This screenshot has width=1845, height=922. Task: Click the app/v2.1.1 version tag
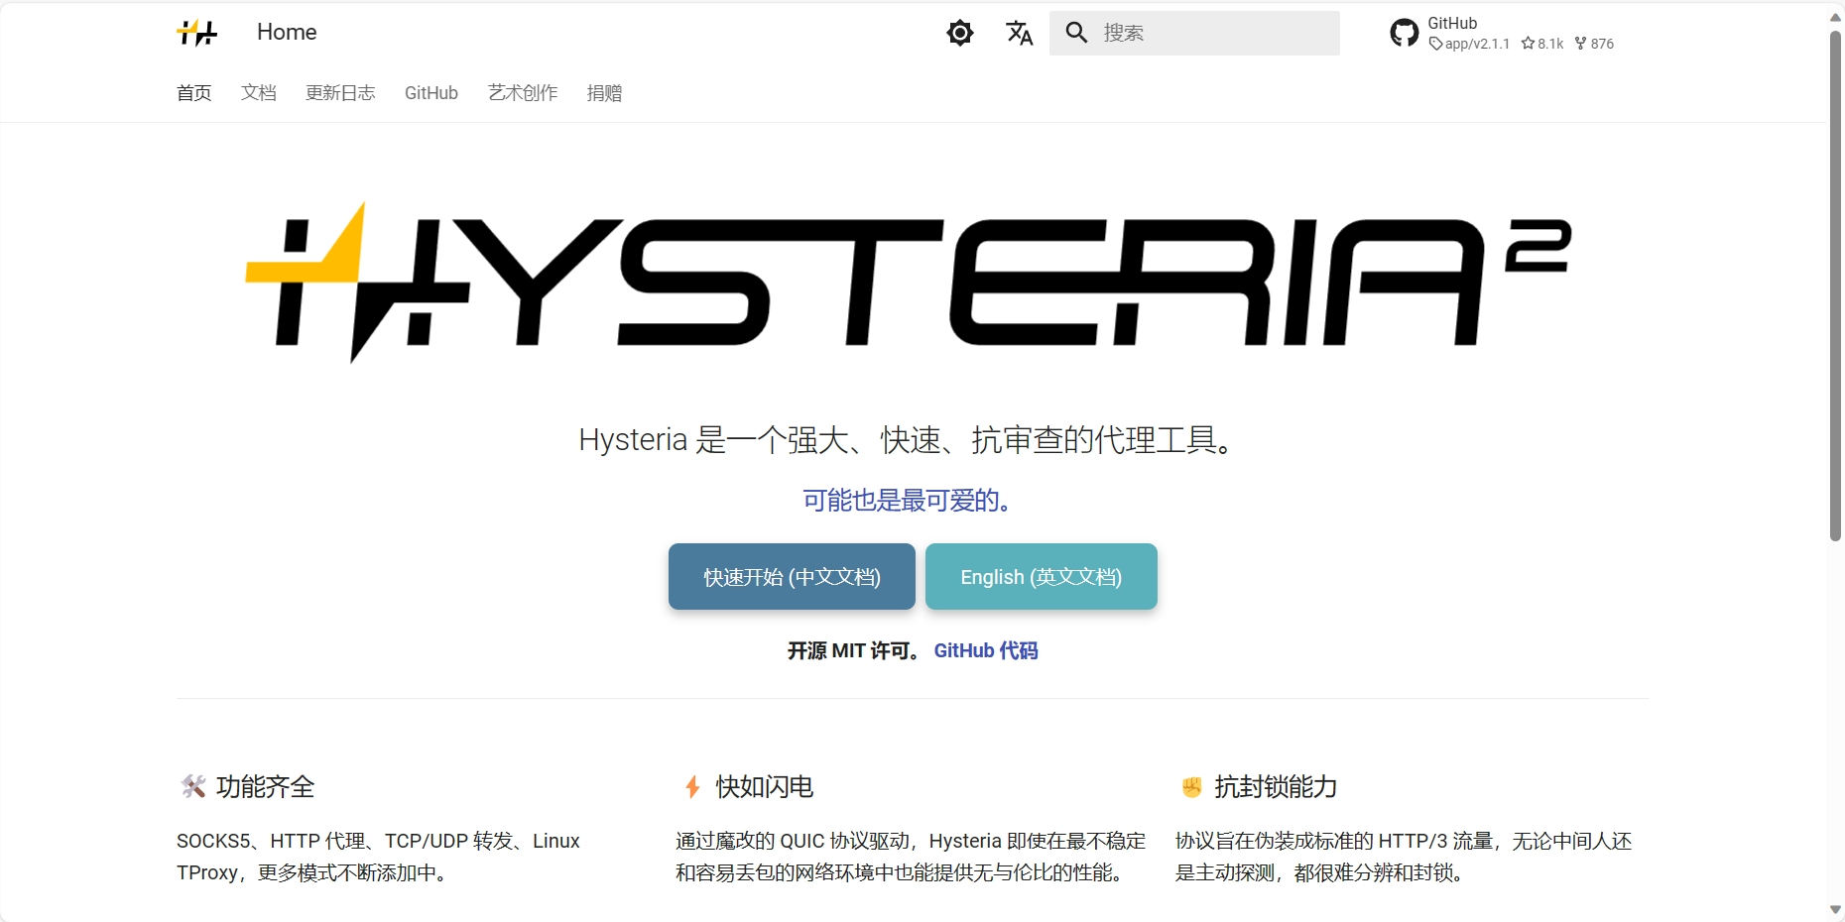pos(1469,44)
